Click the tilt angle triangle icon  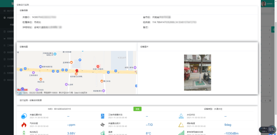(181, 125)
